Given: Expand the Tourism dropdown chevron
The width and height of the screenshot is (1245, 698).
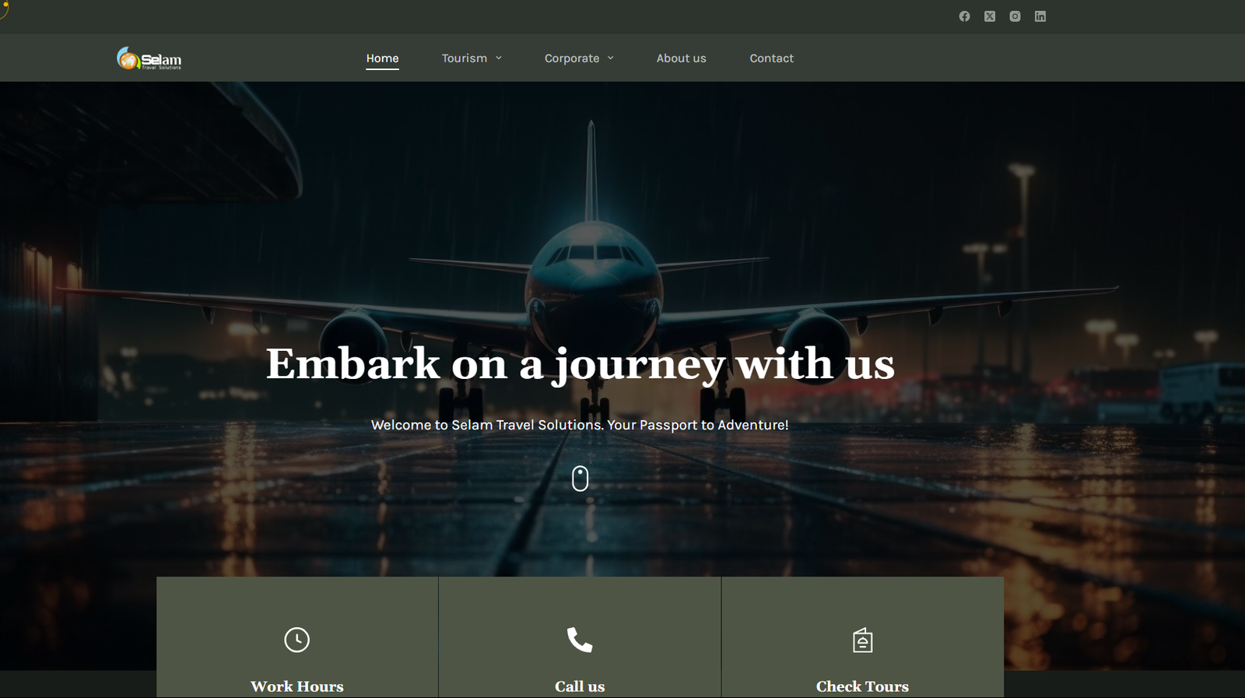Looking at the screenshot, I should [x=499, y=58].
